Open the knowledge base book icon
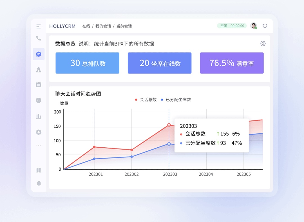 39,170
